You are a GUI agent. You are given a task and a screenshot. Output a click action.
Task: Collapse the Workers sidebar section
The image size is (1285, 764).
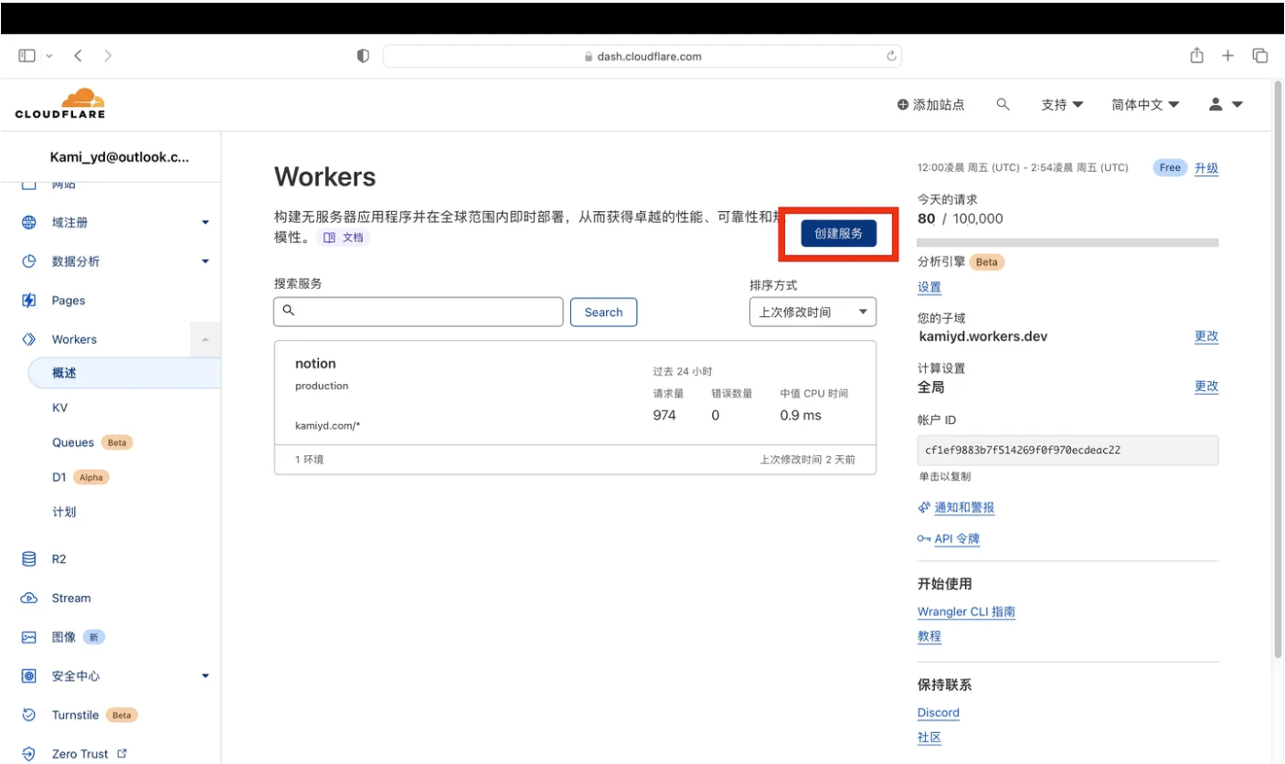(x=205, y=340)
